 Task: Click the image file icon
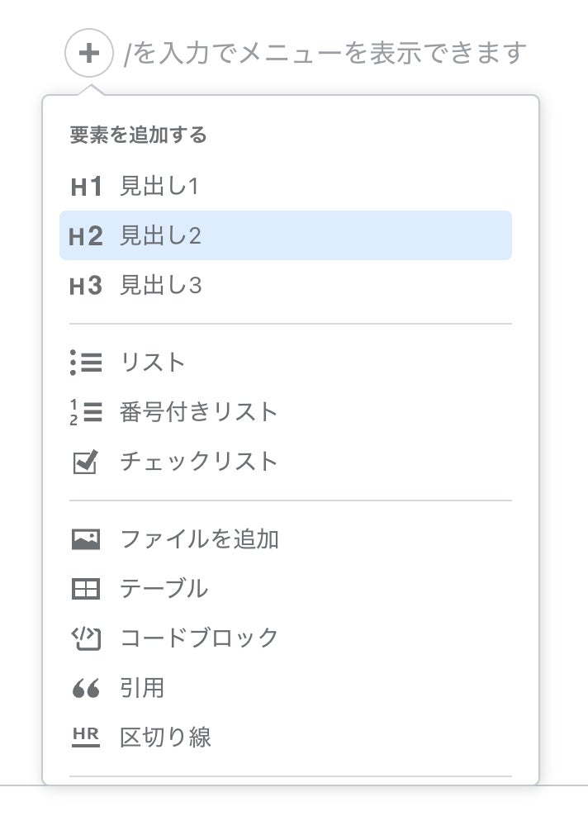pyautogui.click(x=86, y=539)
